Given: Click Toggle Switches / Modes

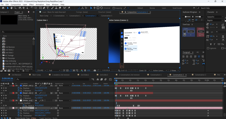Looking at the screenshot, I should tap(48, 118).
